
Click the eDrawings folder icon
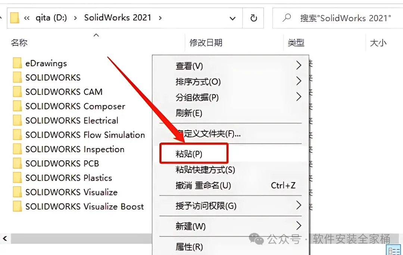(17, 63)
